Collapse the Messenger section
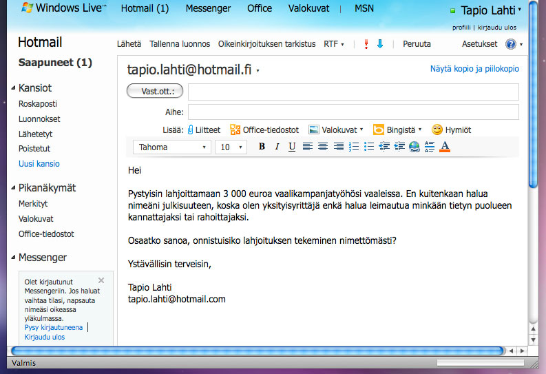The image size is (546, 374). pos(13,258)
